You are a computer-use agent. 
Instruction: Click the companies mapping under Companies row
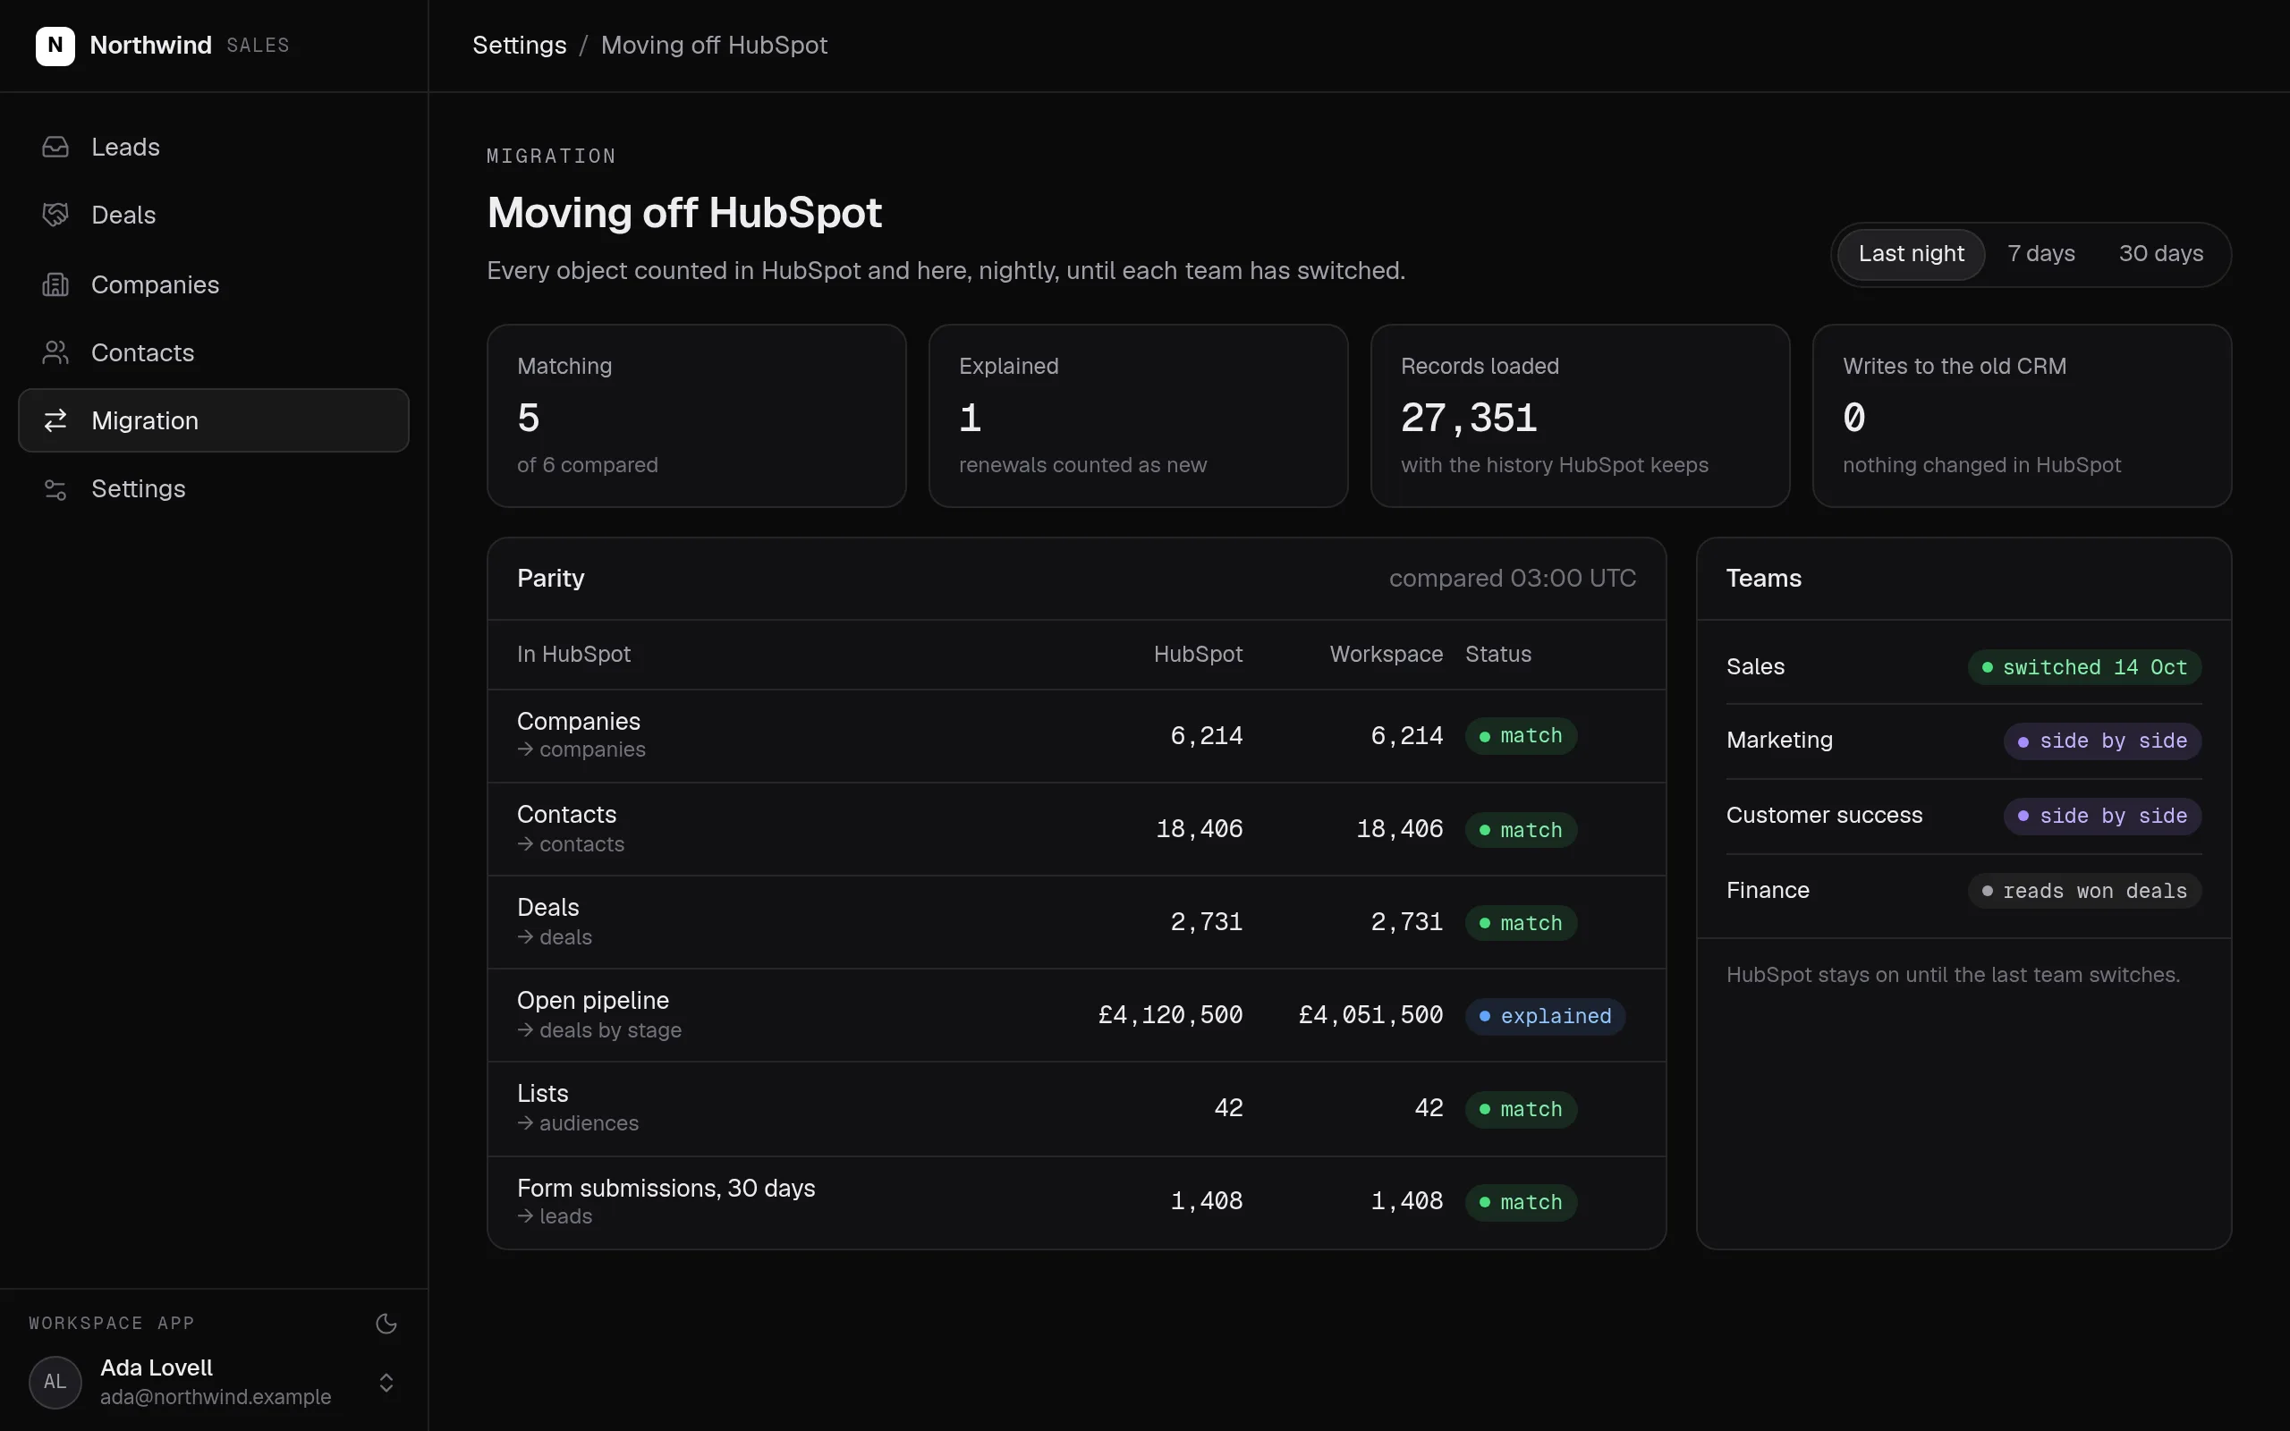(x=582, y=749)
